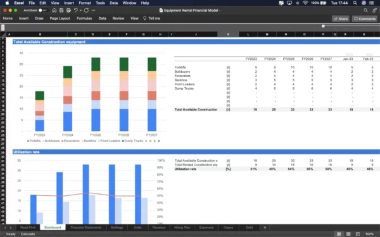Click the Redo icon in title bar
380x237 pixels.
tap(86, 10)
